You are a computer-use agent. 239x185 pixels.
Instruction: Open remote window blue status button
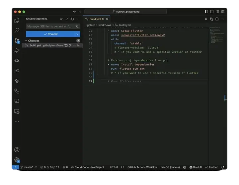click(x=15, y=167)
